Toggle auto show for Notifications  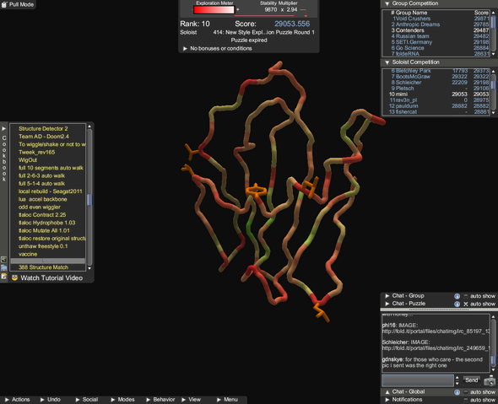pos(466,400)
